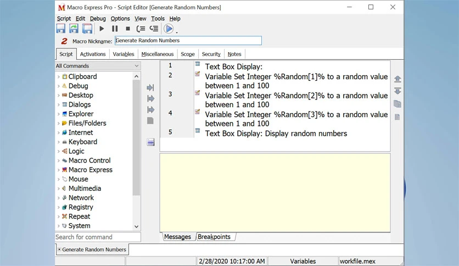Click the Macro Nickname text field
This screenshot has width=459, height=266.
pos(188,41)
